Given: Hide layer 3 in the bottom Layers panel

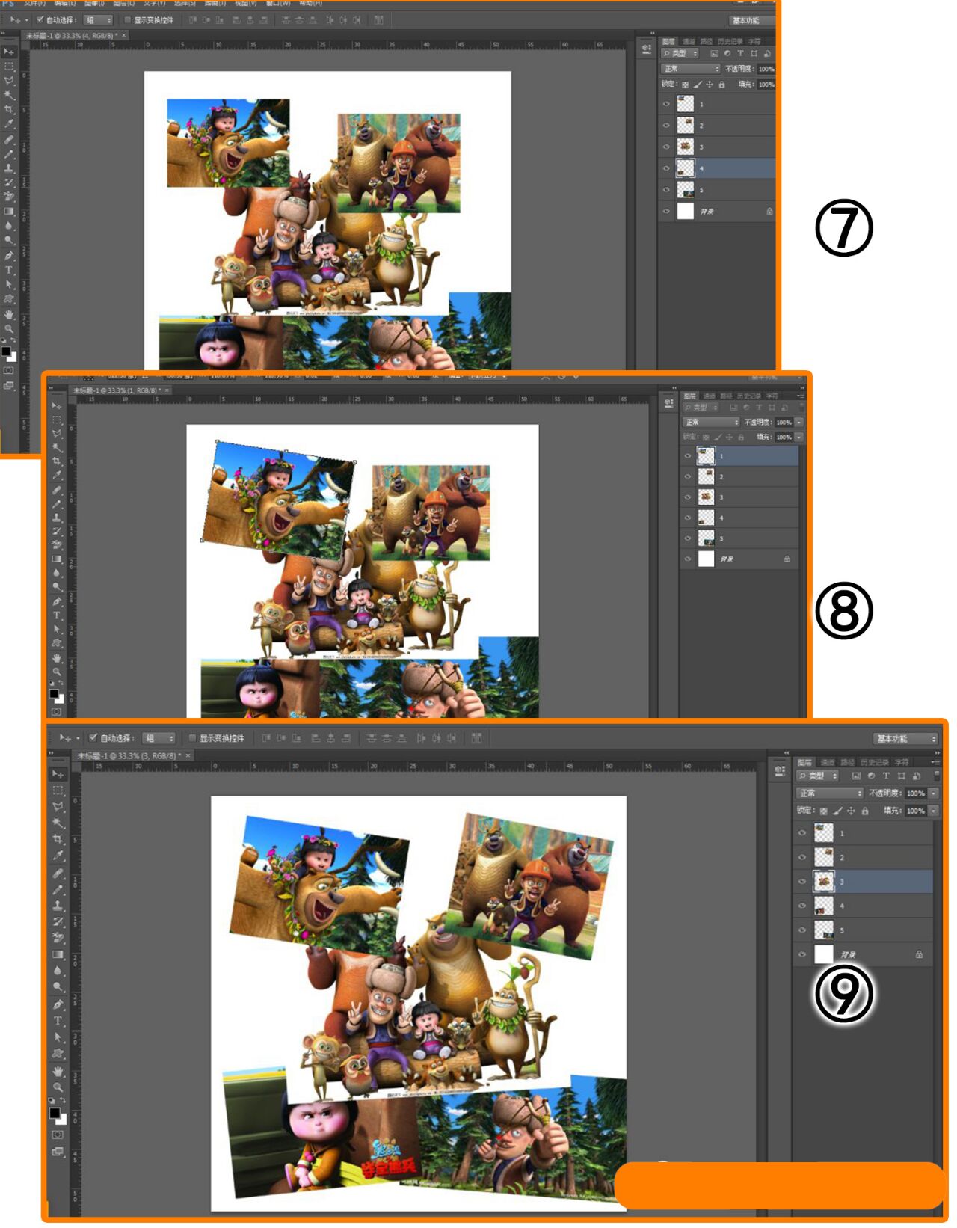Looking at the screenshot, I should tap(802, 882).
